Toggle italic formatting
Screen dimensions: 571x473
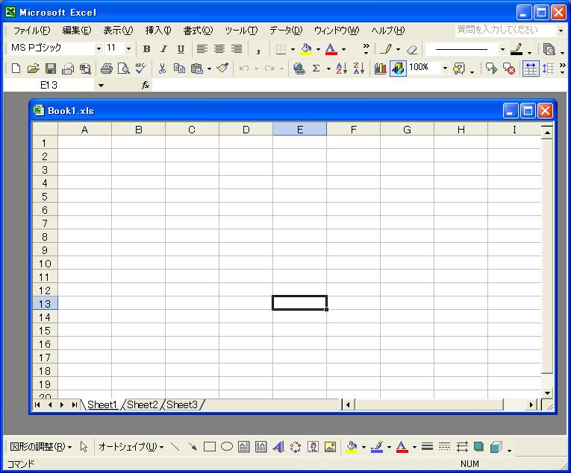tap(164, 49)
